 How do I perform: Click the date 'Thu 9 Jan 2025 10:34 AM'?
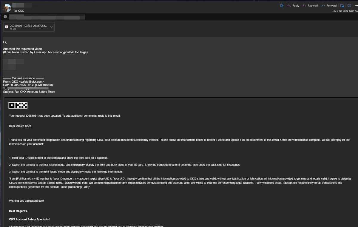click(x=345, y=11)
